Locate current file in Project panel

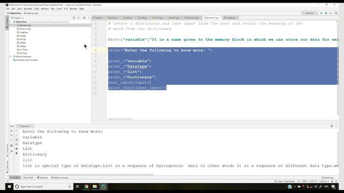point(74,18)
